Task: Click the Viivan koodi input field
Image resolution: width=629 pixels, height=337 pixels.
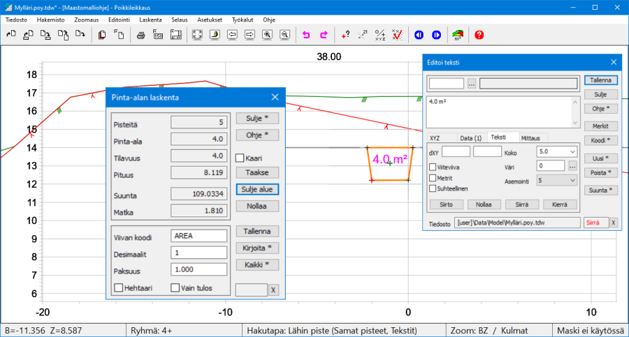Action: coord(198,236)
